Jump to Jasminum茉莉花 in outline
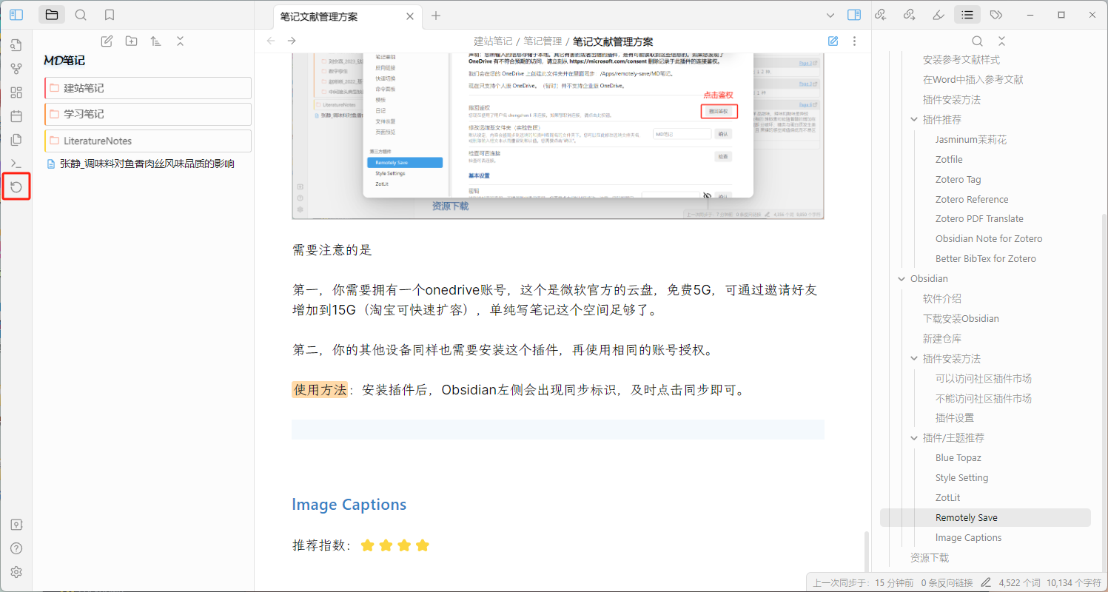1108x592 pixels. [x=971, y=139]
